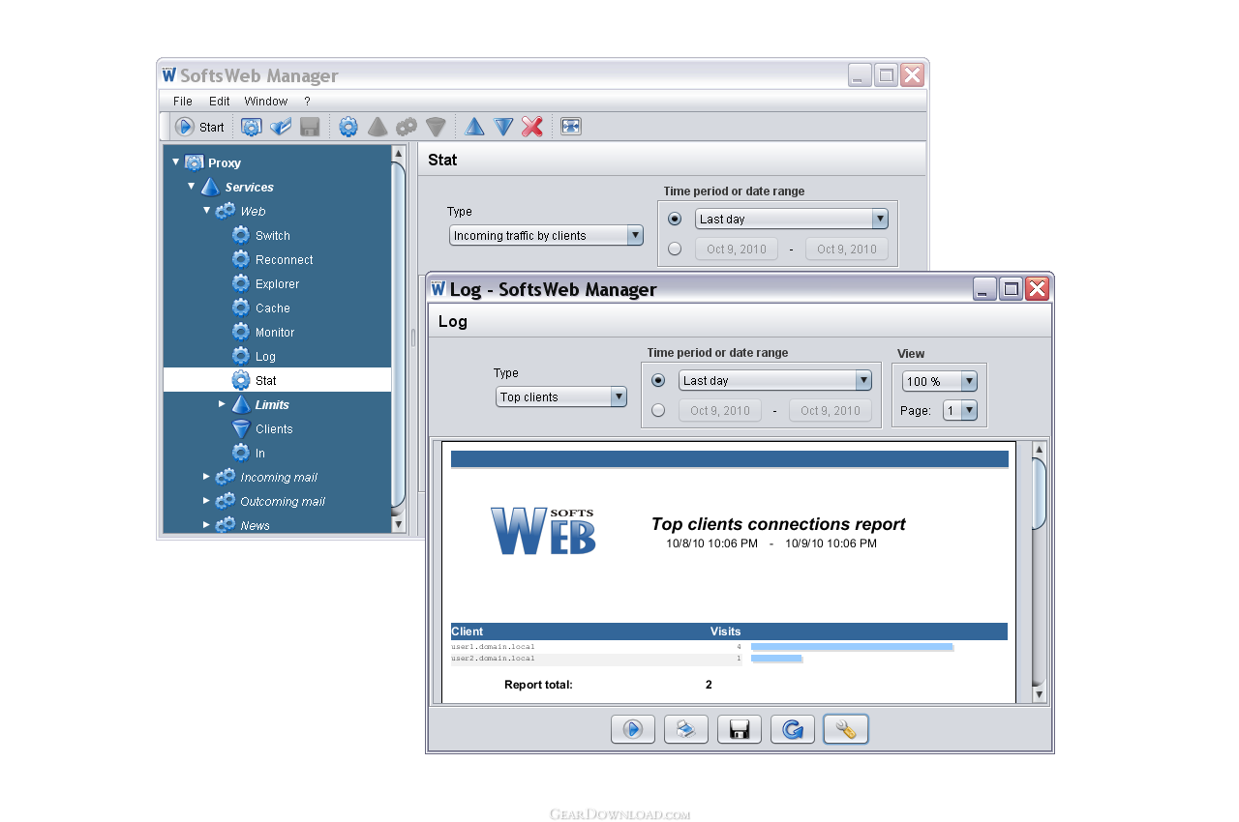Open the question mark help menu
This screenshot has width=1239, height=822.
tap(307, 101)
